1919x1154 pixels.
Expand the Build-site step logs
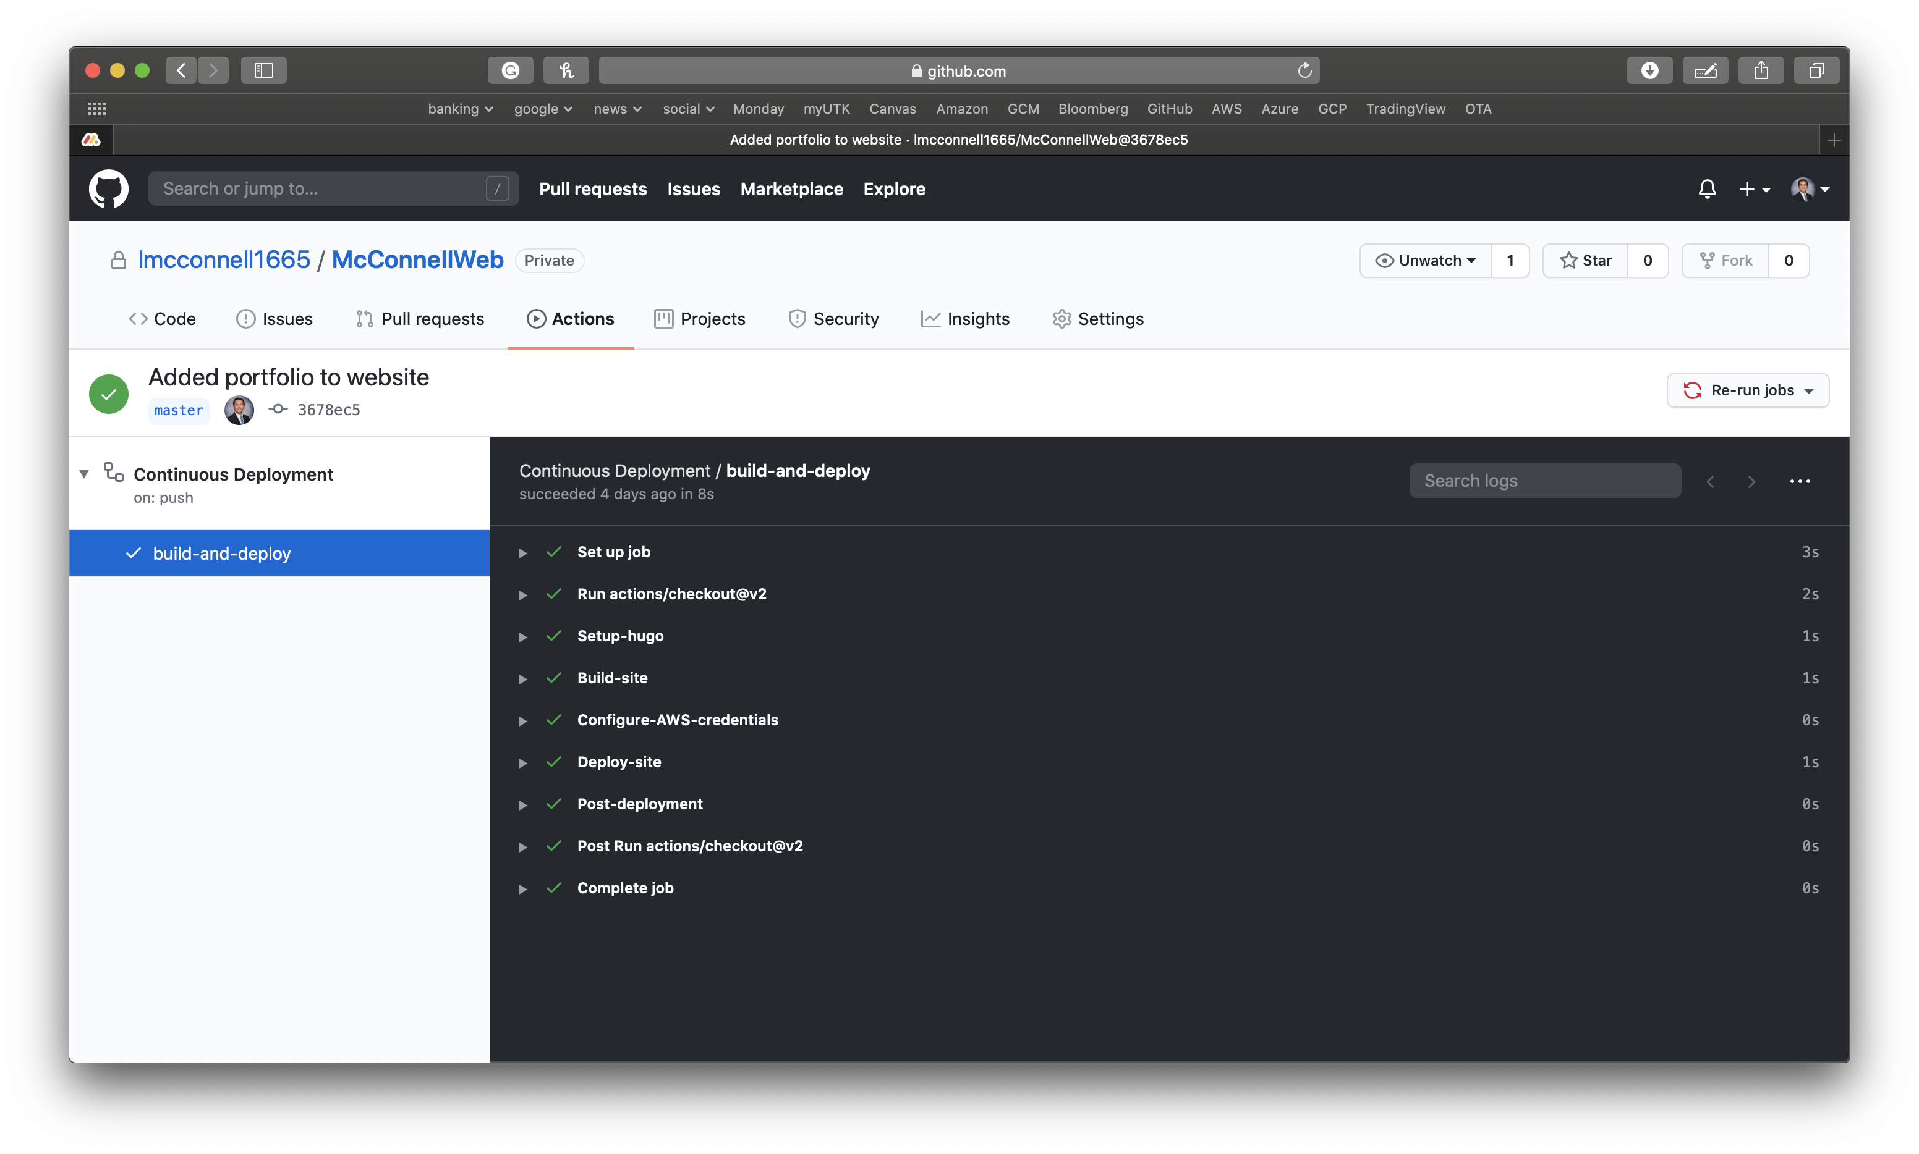(x=524, y=676)
